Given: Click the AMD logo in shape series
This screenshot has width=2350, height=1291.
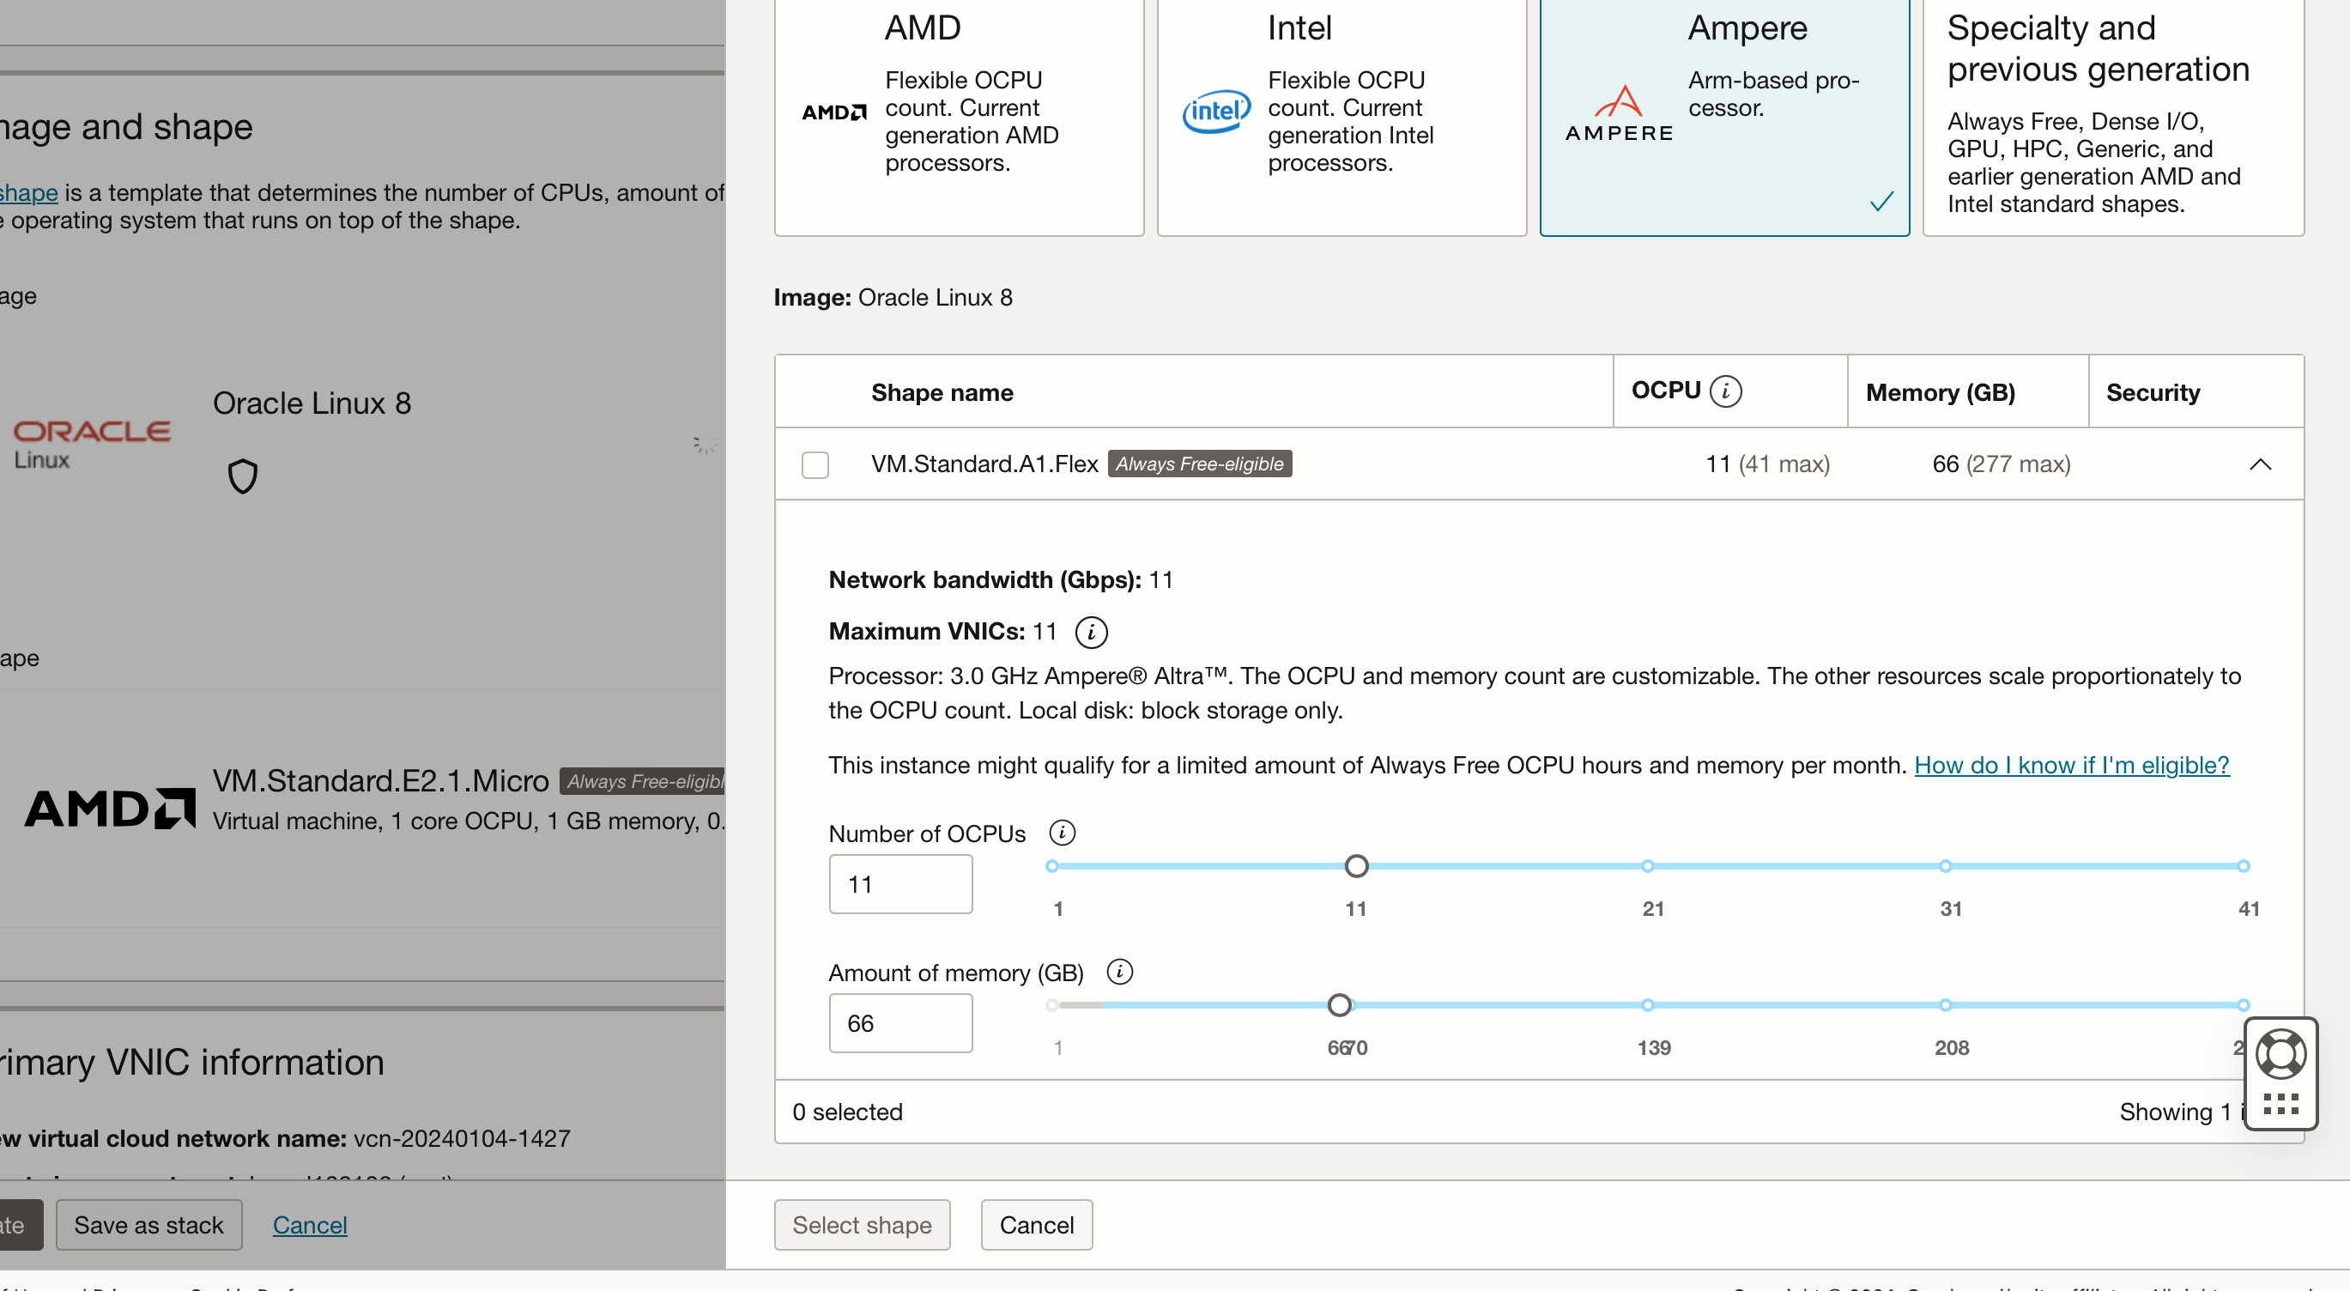Looking at the screenshot, I should tap(833, 112).
